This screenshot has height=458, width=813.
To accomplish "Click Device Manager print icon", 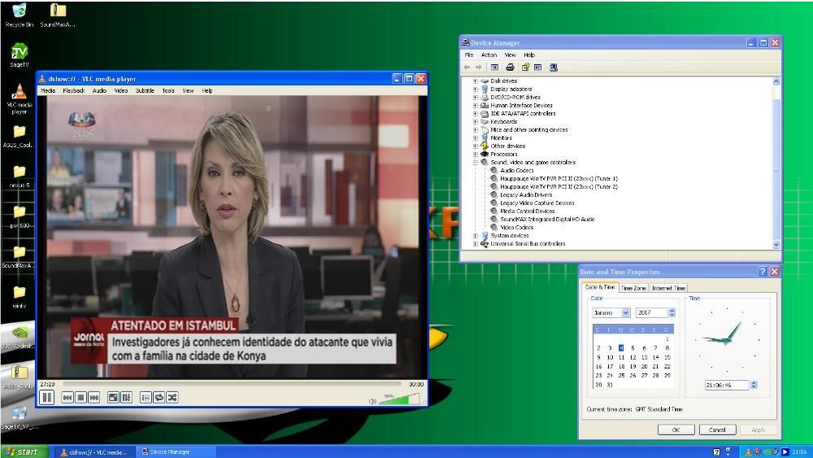I will (511, 68).
